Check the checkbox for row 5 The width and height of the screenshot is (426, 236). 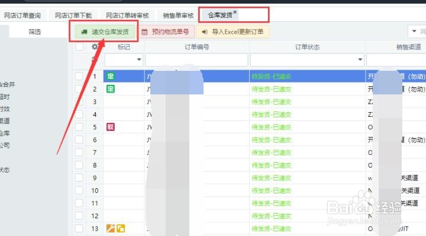point(79,127)
